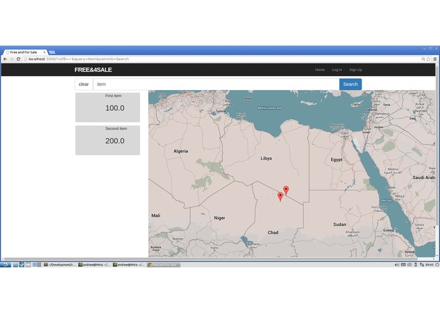Viewport: 440px width, 313px height.
Task: Click the network tray icon
Action: 422,265
